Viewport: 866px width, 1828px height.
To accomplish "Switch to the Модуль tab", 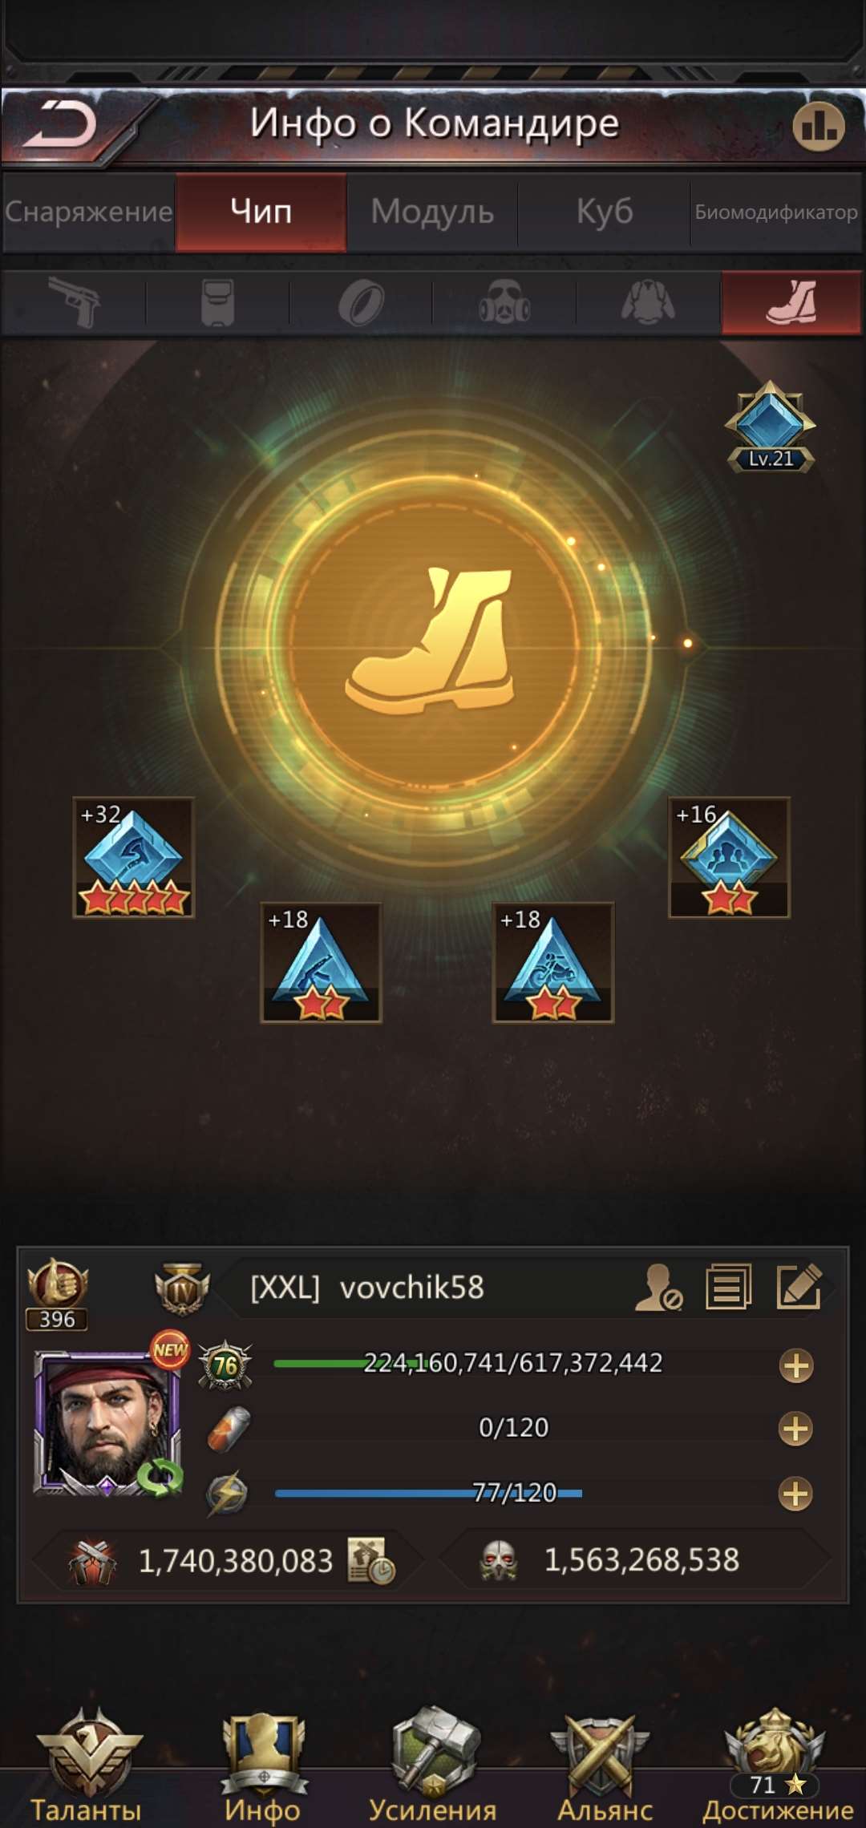I will (432, 212).
